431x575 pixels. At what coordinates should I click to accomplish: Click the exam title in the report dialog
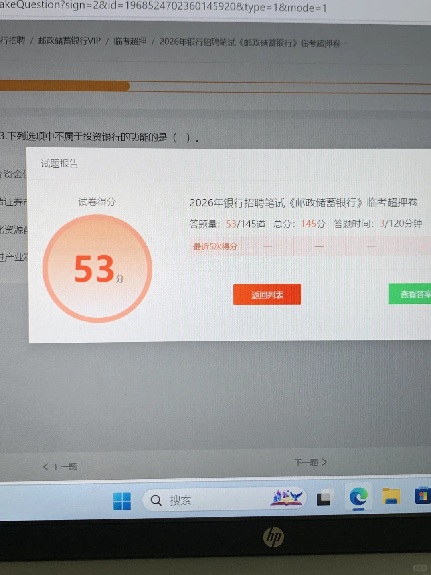(308, 202)
